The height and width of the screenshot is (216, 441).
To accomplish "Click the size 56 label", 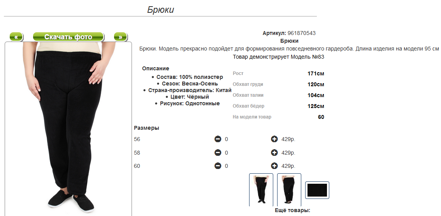I will 137,139.
